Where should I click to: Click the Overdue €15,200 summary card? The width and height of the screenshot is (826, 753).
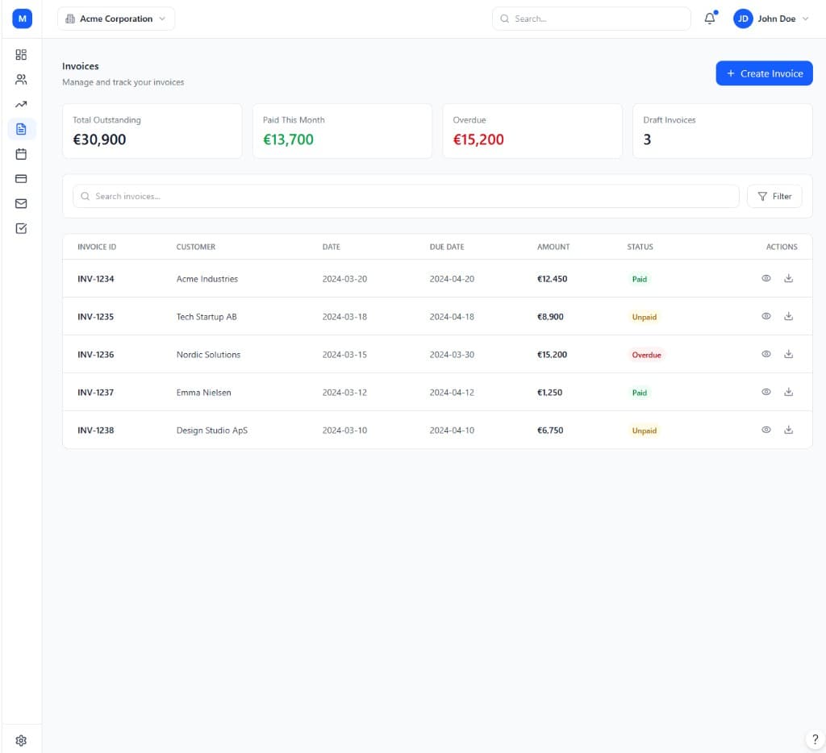pyautogui.click(x=532, y=131)
